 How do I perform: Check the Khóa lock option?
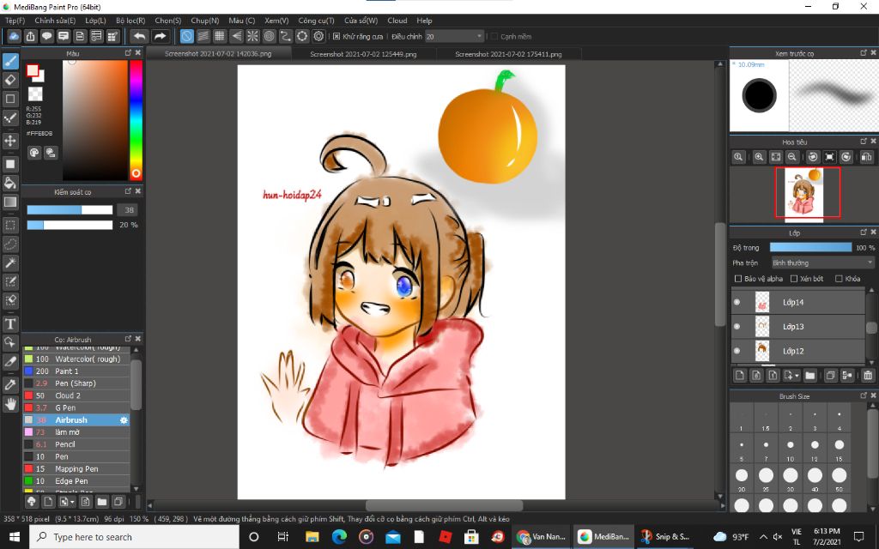click(839, 279)
